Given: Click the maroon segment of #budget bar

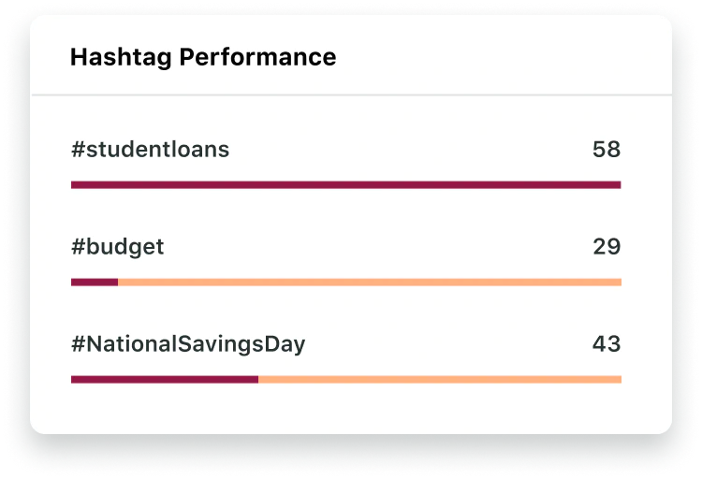Looking at the screenshot, I should [x=95, y=282].
